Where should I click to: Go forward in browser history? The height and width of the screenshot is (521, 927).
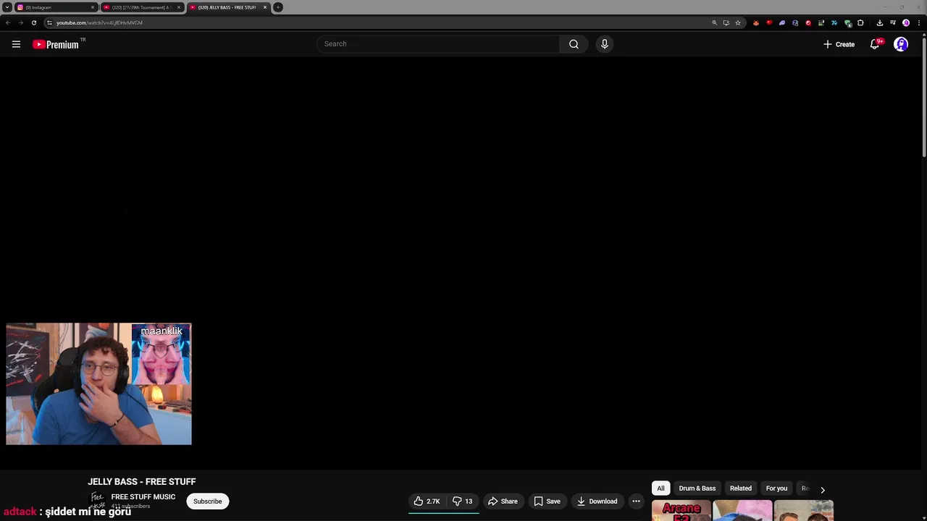[x=20, y=22]
